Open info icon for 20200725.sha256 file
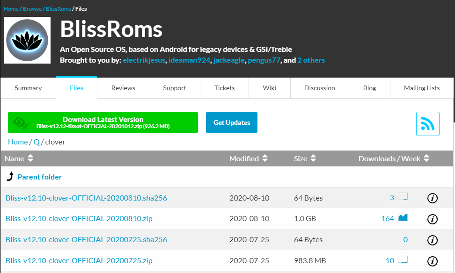The image size is (455, 273). [x=433, y=240]
